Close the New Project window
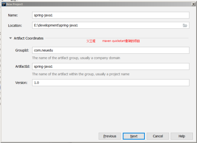 pos(193,4)
